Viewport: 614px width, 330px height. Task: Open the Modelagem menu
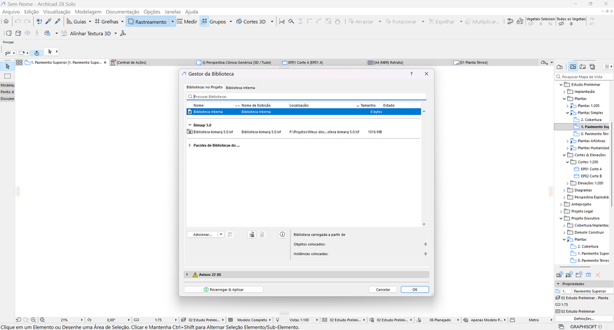pyautogui.click(x=88, y=12)
